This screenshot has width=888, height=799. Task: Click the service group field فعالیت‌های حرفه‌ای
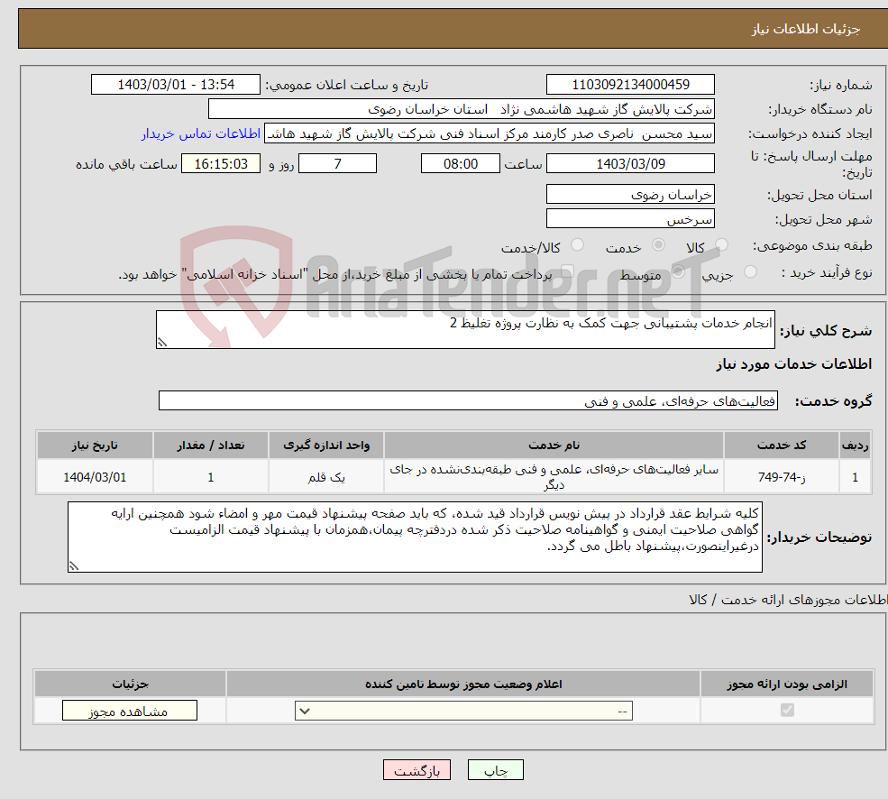pyautogui.click(x=469, y=400)
